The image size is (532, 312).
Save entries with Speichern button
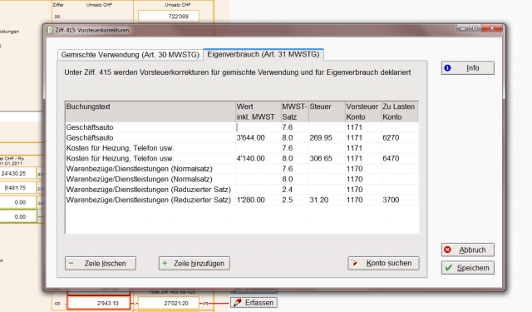click(467, 268)
